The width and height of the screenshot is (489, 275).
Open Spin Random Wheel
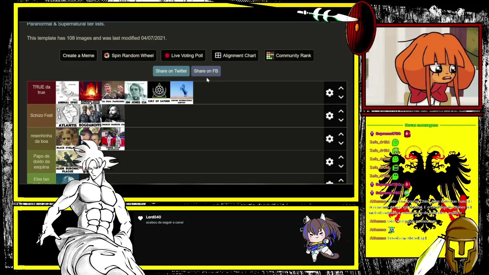(x=129, y=55)
